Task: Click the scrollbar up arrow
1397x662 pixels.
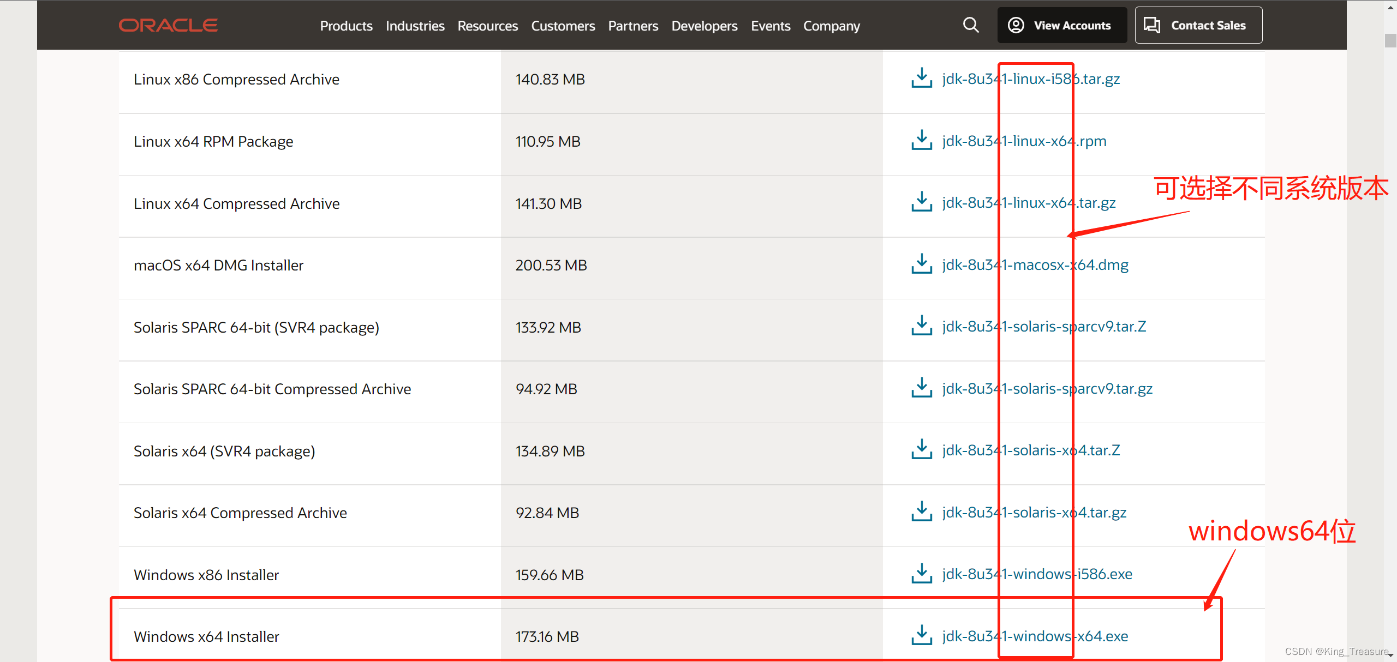Action: click(1390, 7)
